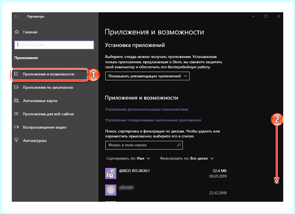Viewport: 295px width, 214px height.
Task: Click the 22.12.2018 install date
Action: (x=218, y=193)
